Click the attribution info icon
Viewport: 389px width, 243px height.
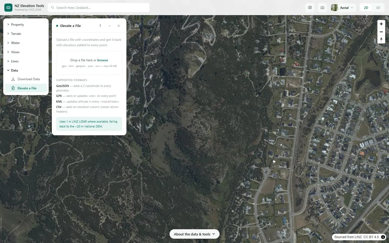coord(383,237)
